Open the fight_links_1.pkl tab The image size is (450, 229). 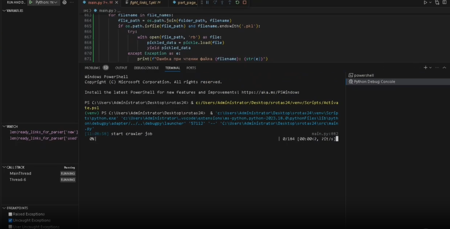point(145,2)
